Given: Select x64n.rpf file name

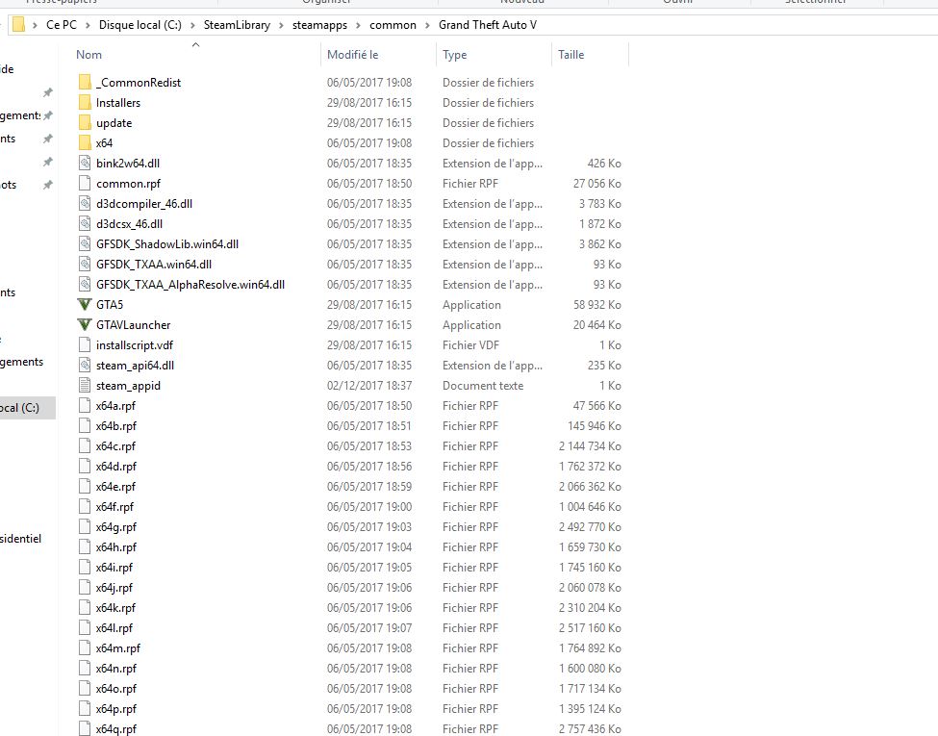Looking at the screenshot, I should 116,669.
